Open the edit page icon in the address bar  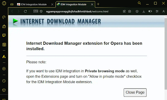124,11
